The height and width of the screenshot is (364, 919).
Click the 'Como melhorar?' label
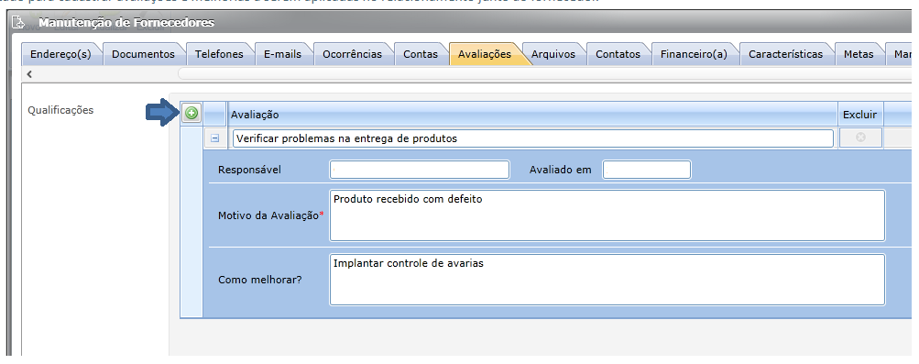click(x=259, y=280)
